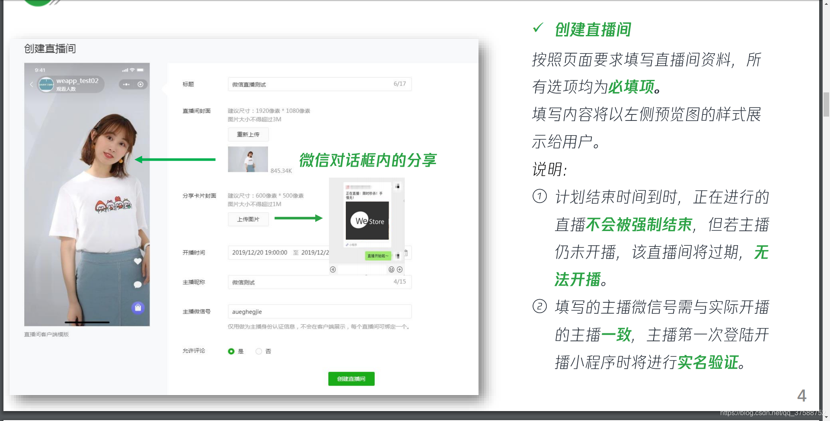
Task: Click the green 实名验证 text
Action: click(x=708, y=362)
